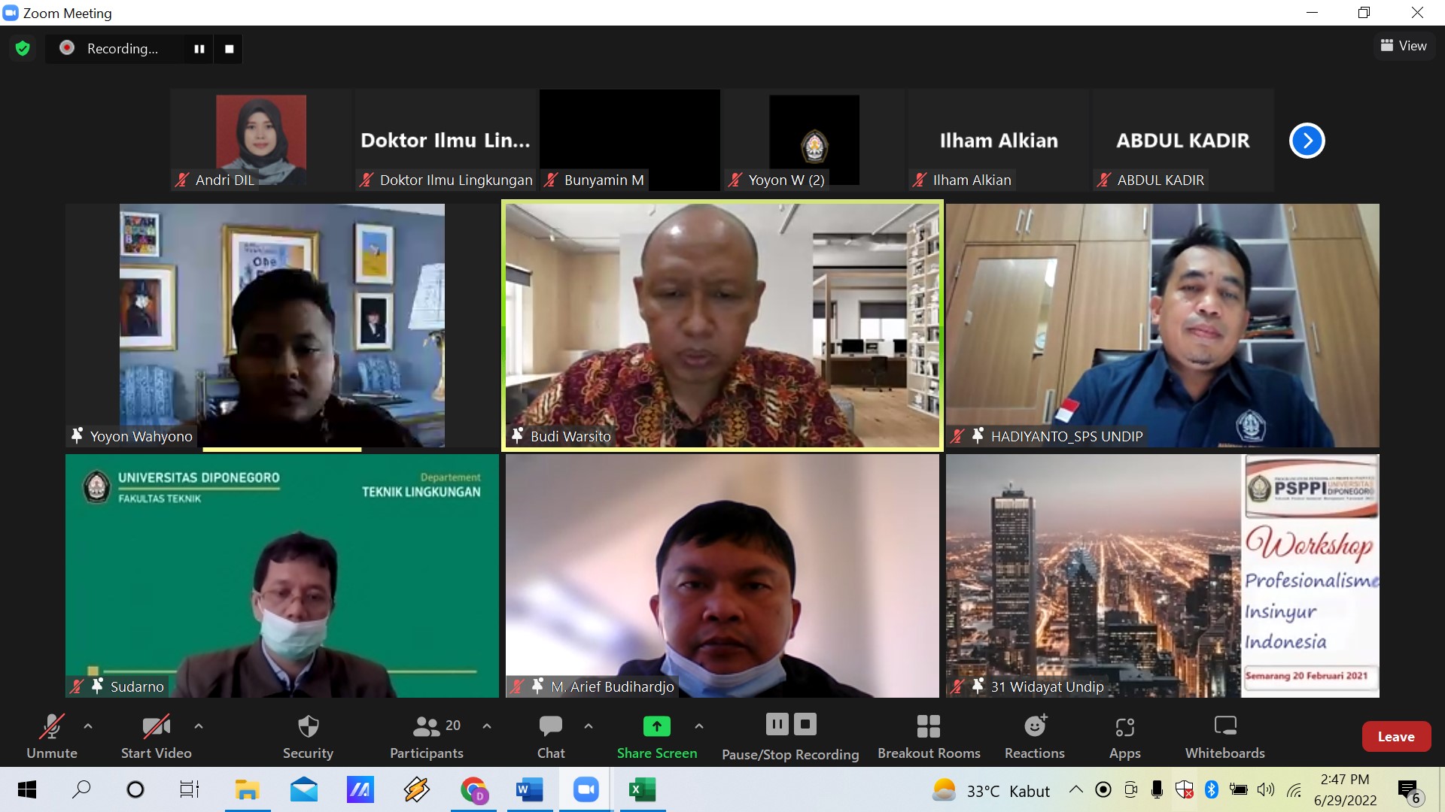Open the View layout menu
The image size is (1445, 812).
point(1404,46)
